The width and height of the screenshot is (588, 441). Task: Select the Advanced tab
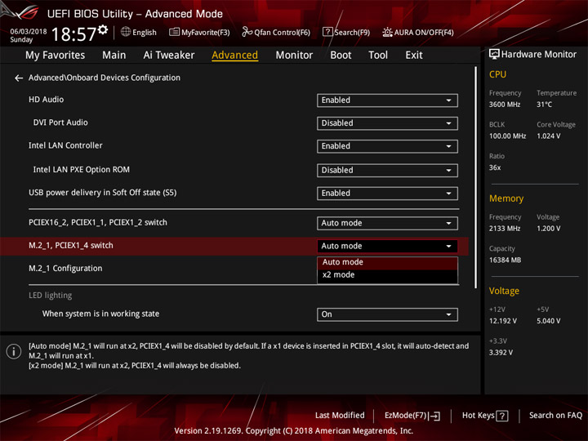[234, 56]
